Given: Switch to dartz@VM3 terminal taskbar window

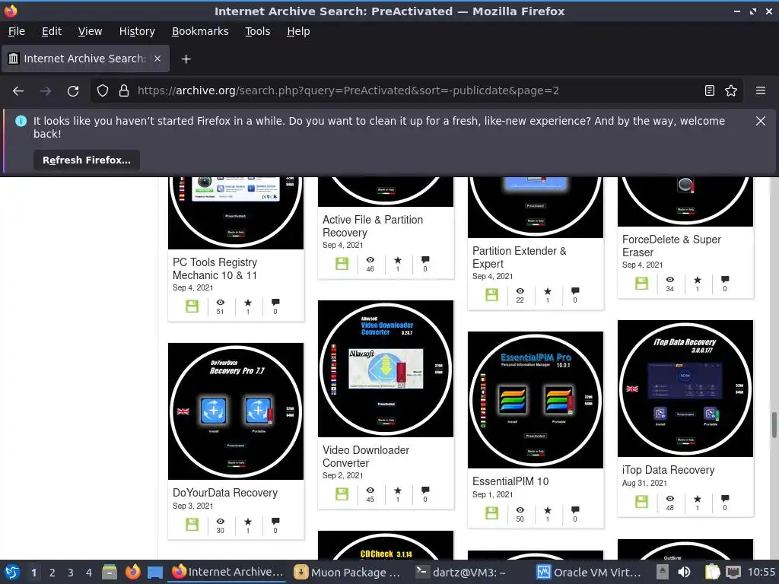Looking at the screenshot, I should point(461,573).
